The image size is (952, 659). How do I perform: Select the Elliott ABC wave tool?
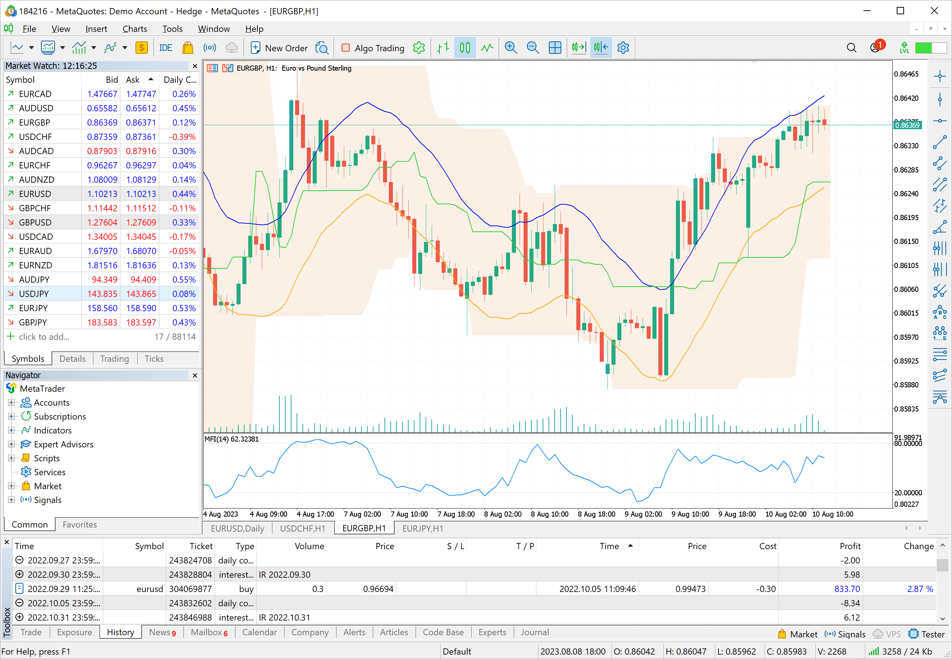[940, 312]
